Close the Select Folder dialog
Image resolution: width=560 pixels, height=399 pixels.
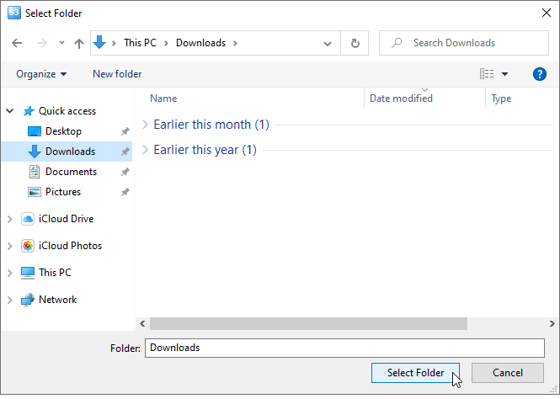coord(546,13)
